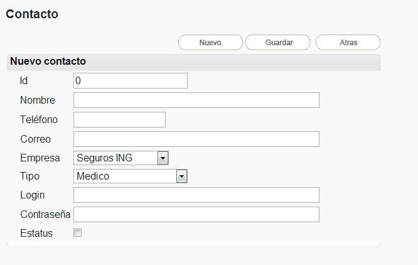The image size is (418, 265).
Task: Click the Contacto page title
Action: 32,14
